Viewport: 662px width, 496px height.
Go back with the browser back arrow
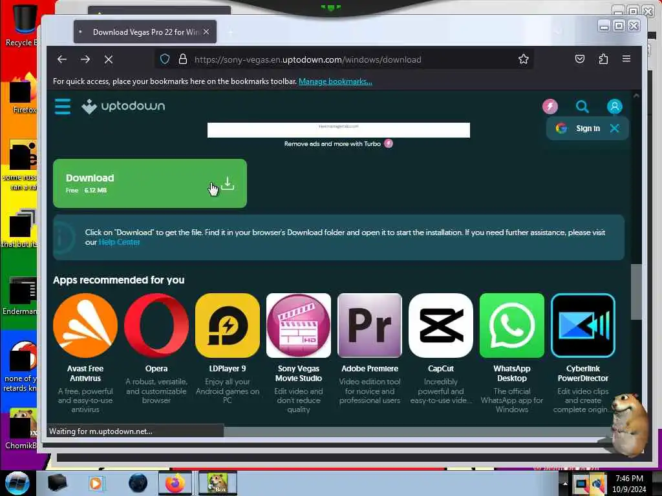pos(62,59)
